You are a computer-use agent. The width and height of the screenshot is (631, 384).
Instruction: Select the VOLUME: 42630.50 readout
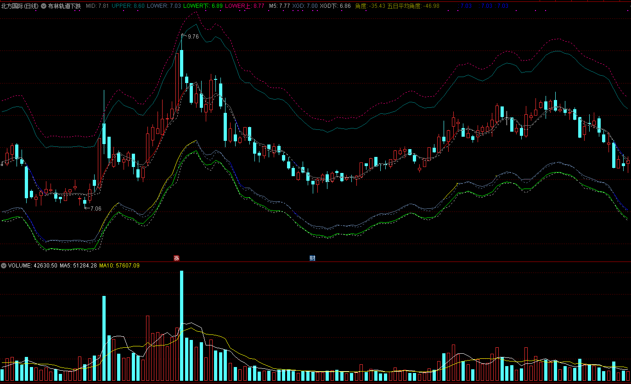point(33,266)
